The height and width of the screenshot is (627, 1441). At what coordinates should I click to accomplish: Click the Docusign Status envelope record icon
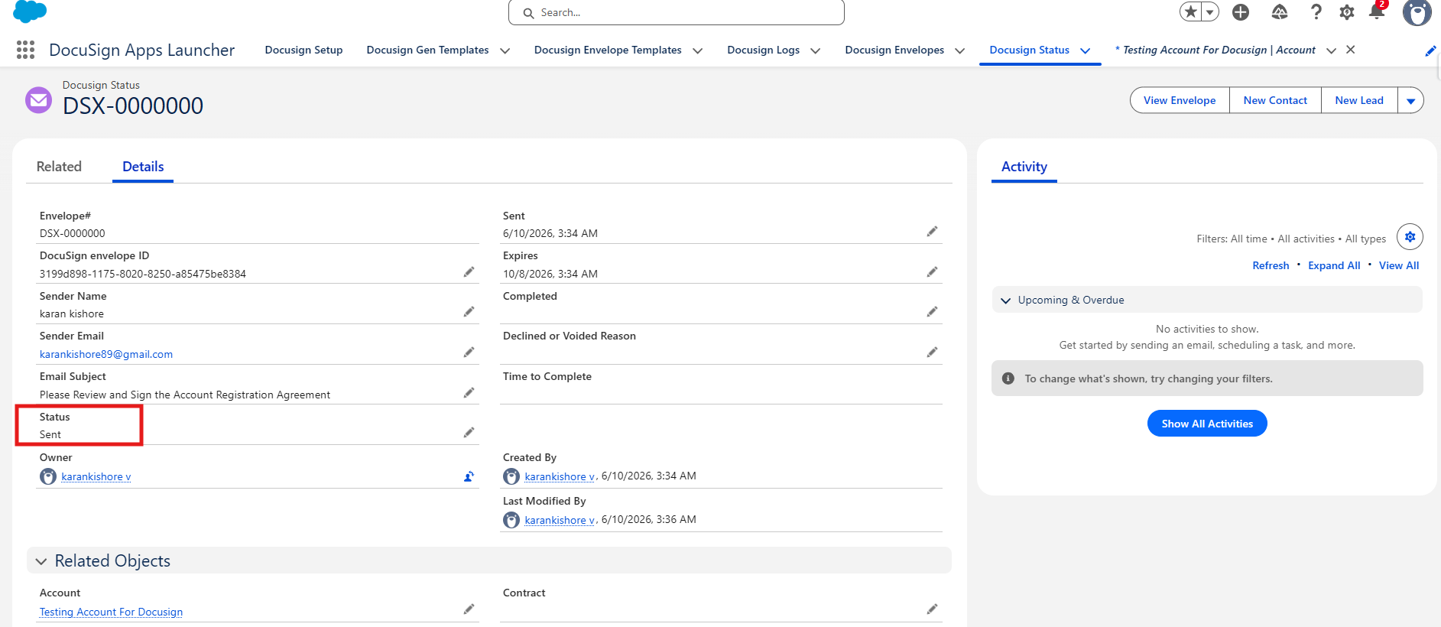click(x=38, y=99)
